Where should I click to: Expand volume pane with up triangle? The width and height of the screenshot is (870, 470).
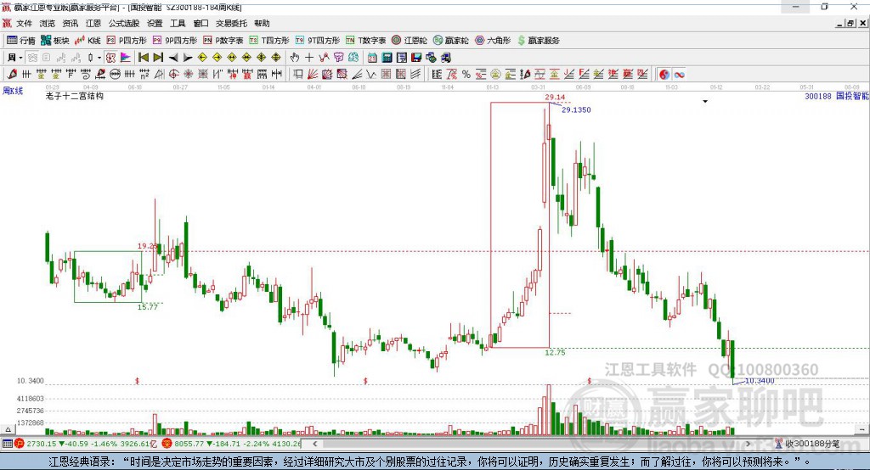point(8,429)
